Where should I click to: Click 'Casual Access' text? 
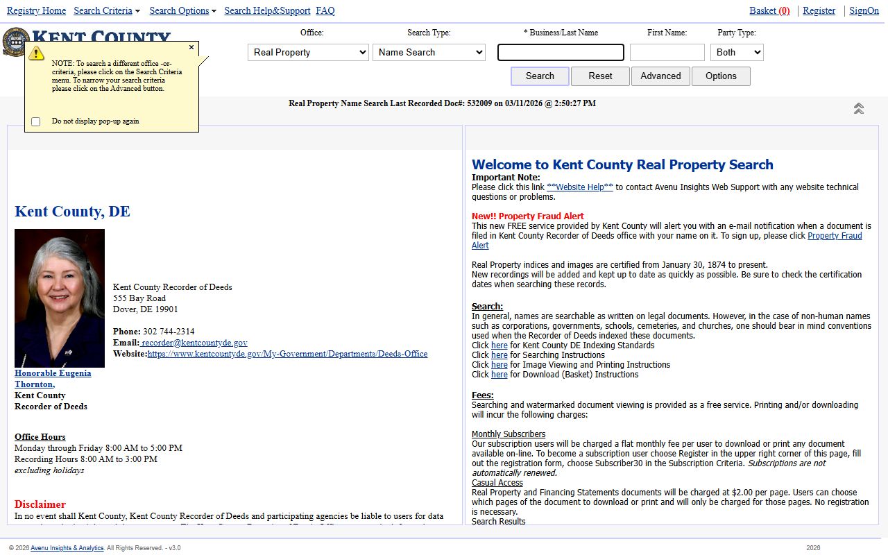(x=497, y=483)
